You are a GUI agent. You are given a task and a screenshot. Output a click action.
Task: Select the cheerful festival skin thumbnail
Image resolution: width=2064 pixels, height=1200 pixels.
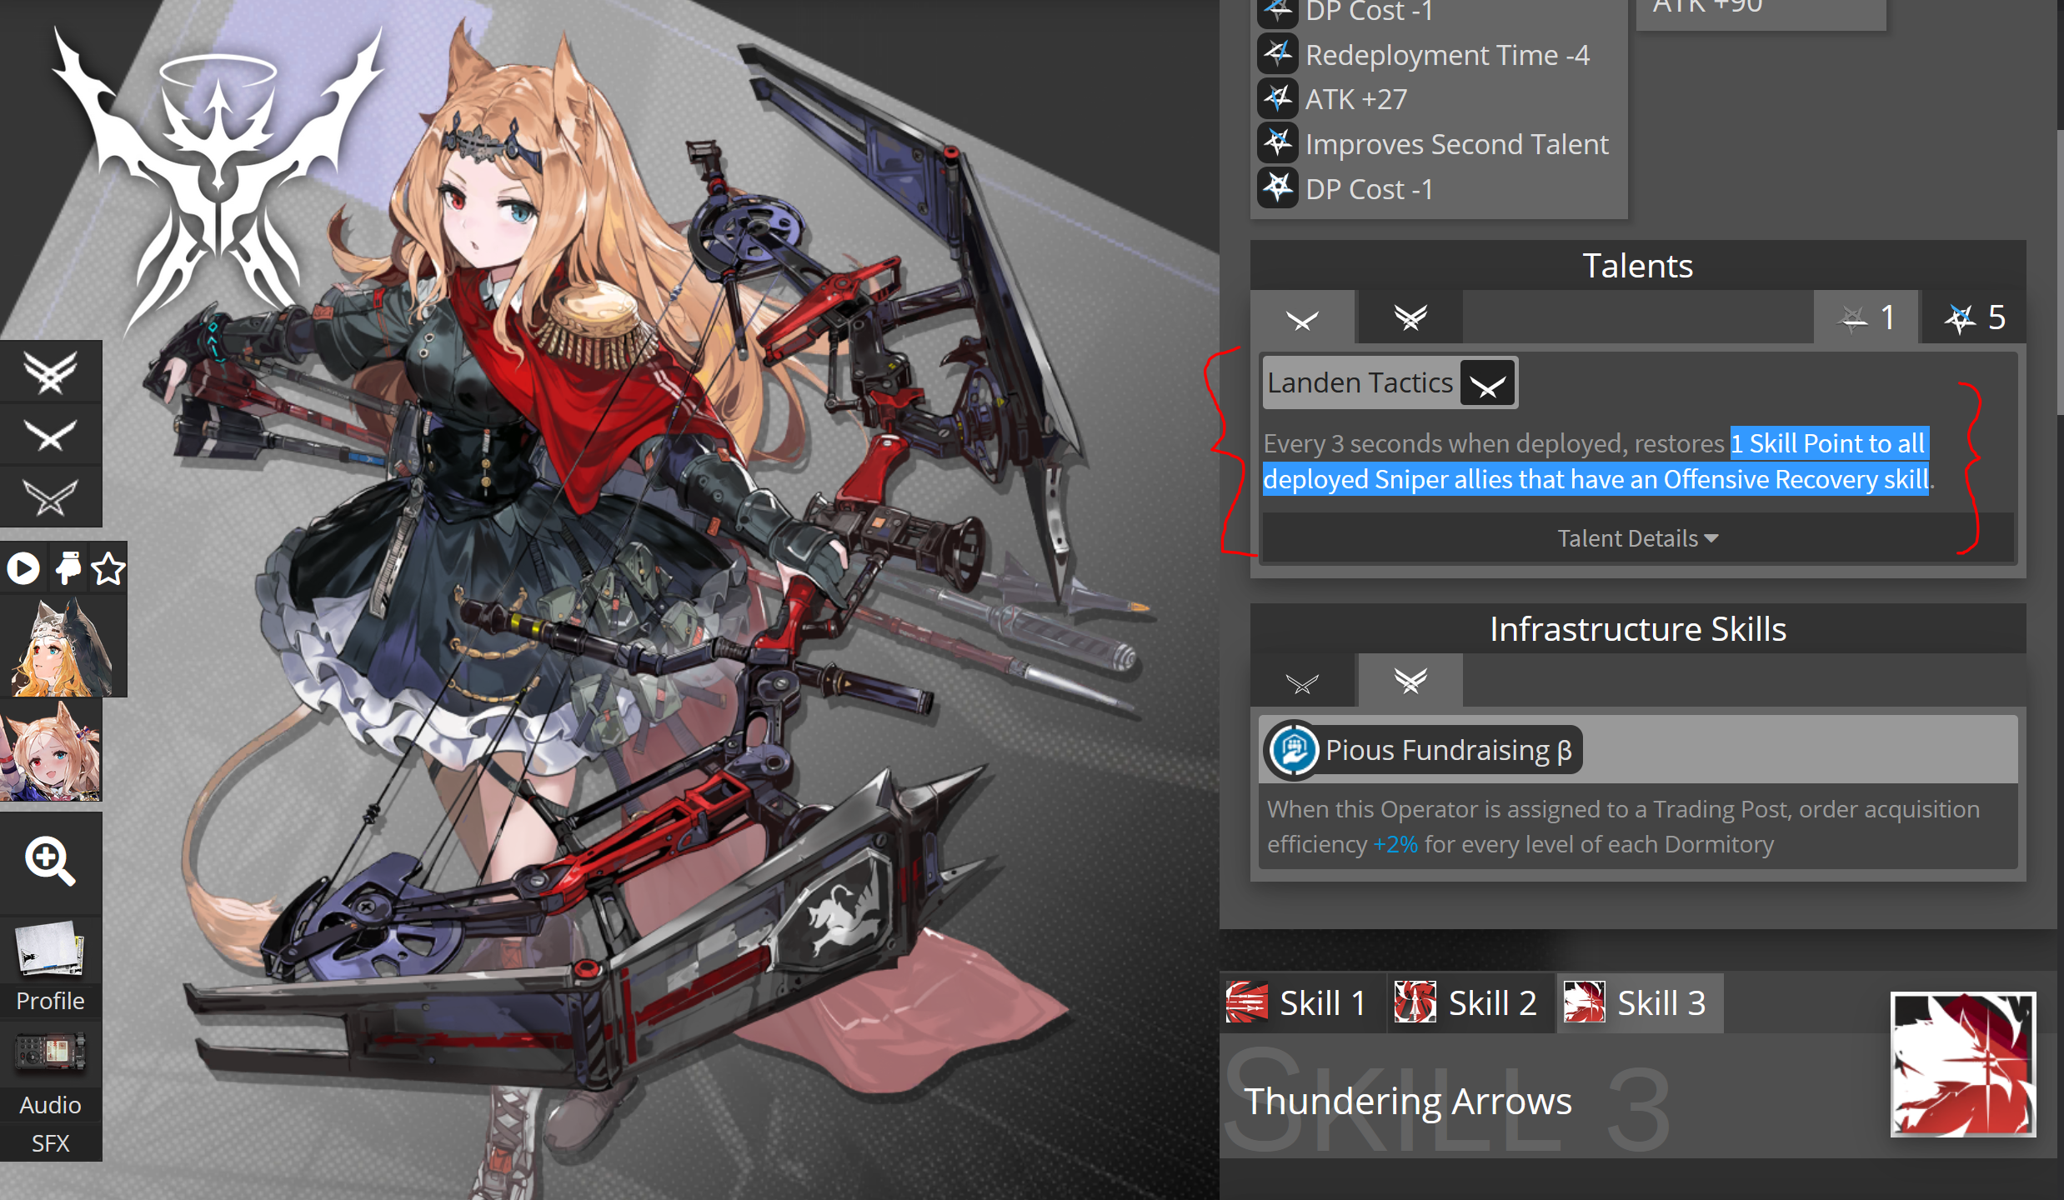point(50,750)
